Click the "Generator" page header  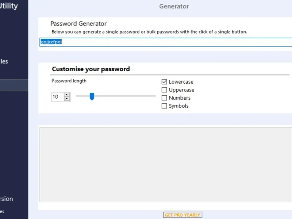click(174, 6)
